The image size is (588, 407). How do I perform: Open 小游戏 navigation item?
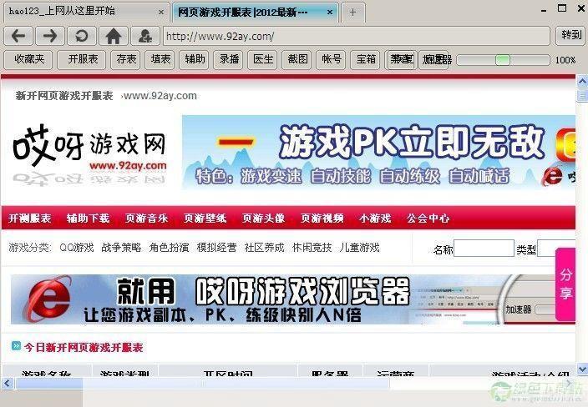coord(375,219)
